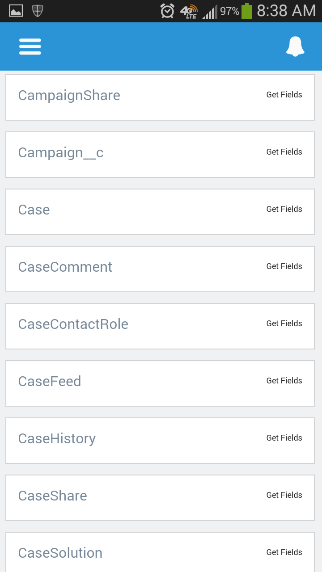This screenshot has height=572, width=322.
Task: Tap the alarm clock status icon
Action: click(x=167, y=11)
